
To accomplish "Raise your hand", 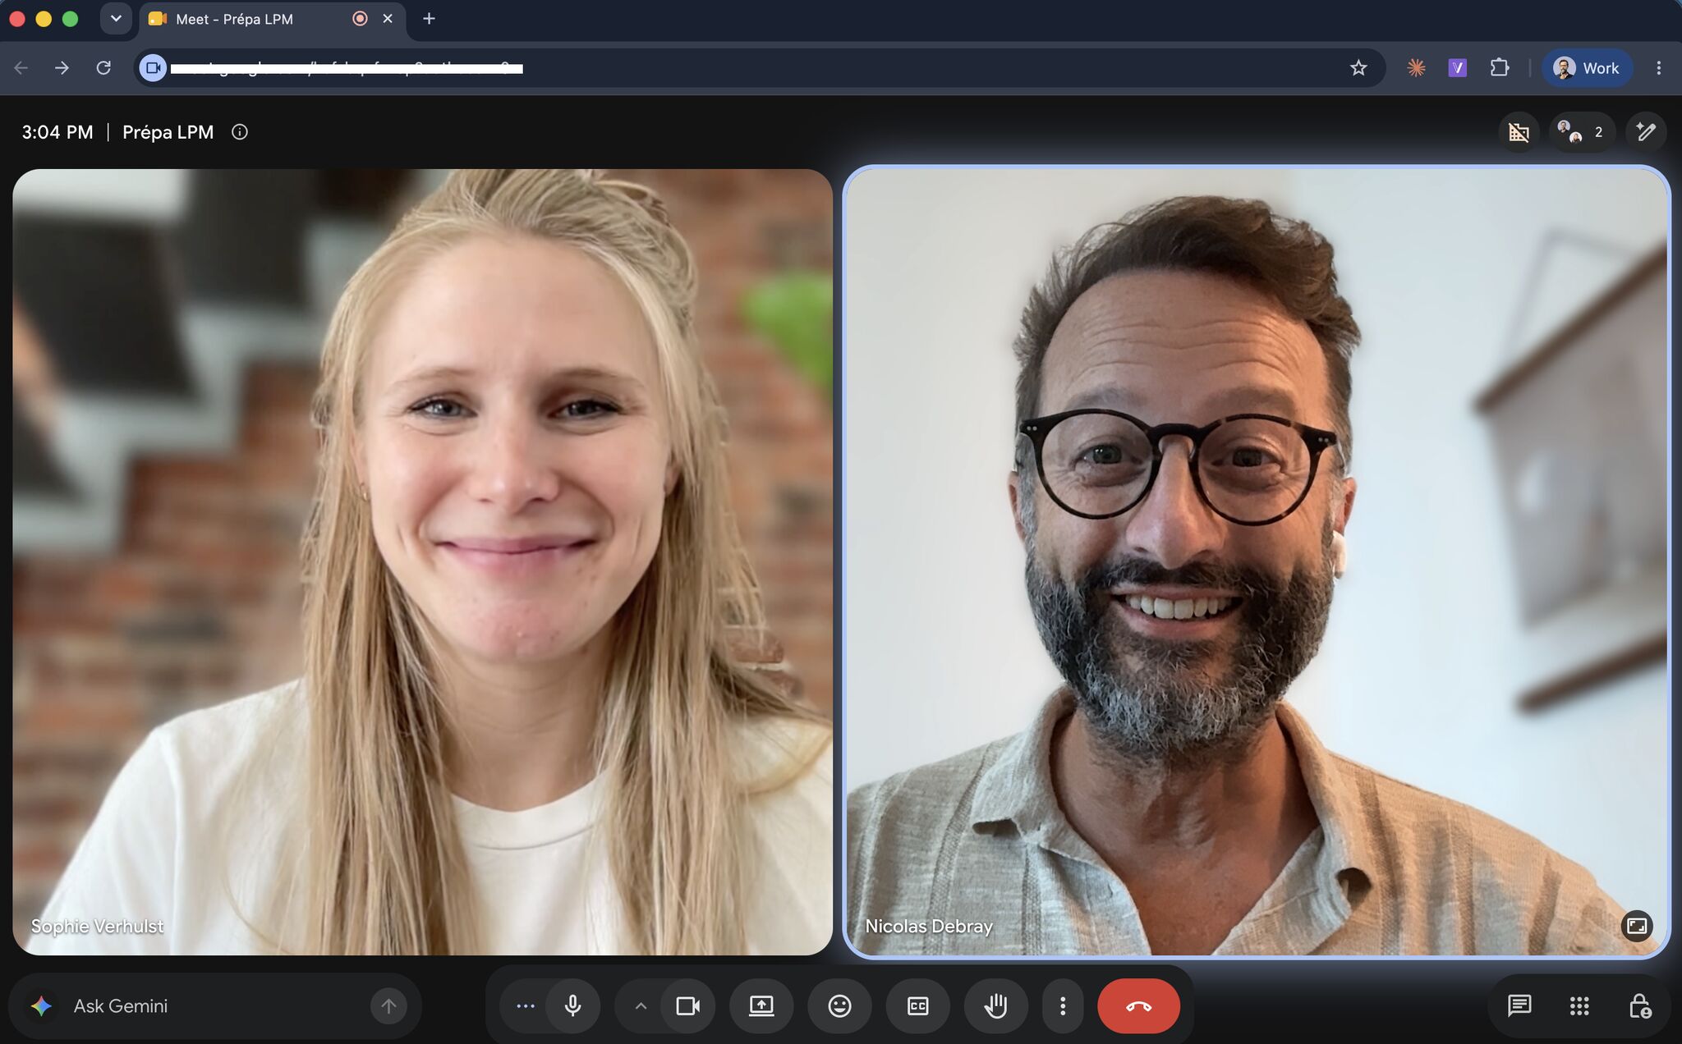I will (995, 1005).
